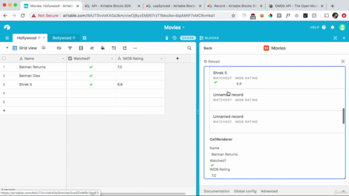The width and height of the screenshot is (349, 196).
Task: Click the panel divider drag handle
Action: coord(197,112)
